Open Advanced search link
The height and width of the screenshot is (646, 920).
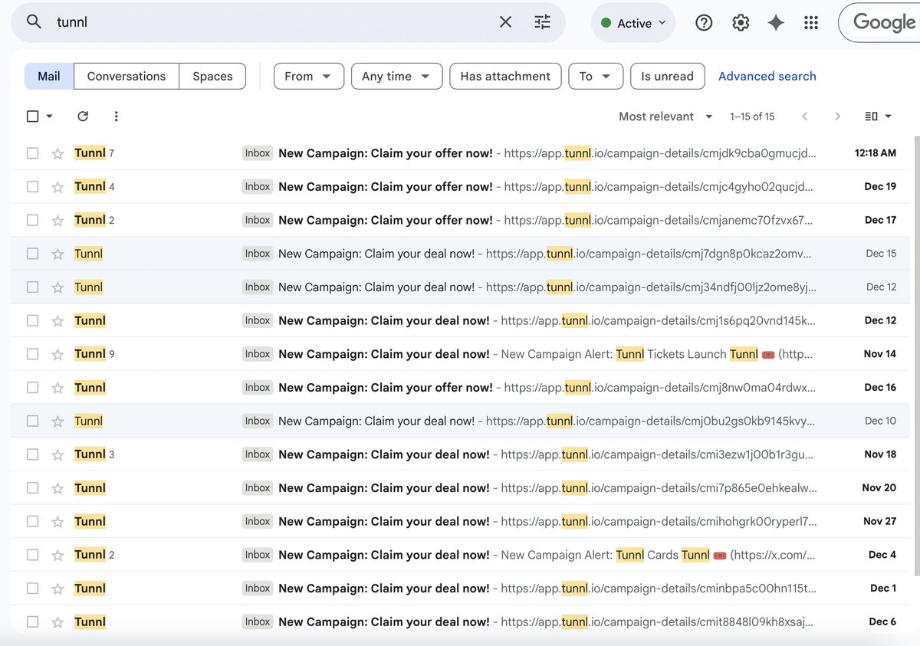(x=767, y=77)
